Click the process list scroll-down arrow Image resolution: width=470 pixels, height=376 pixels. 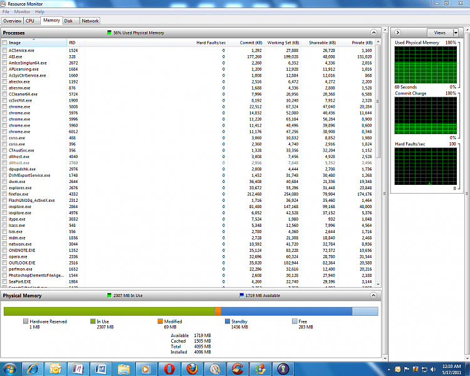coord(378,285)
